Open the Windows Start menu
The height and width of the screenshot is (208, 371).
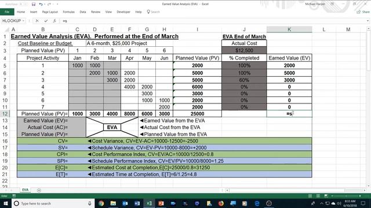[5, 203]
